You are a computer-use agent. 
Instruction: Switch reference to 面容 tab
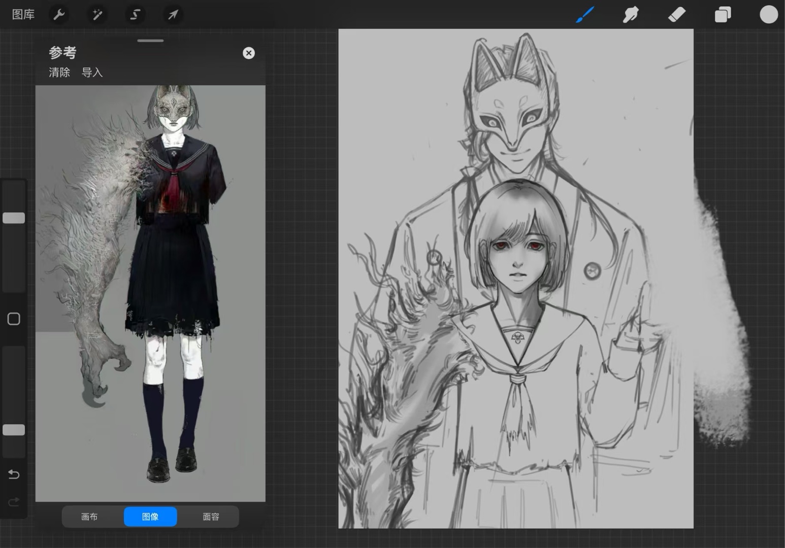coord(211,517)
